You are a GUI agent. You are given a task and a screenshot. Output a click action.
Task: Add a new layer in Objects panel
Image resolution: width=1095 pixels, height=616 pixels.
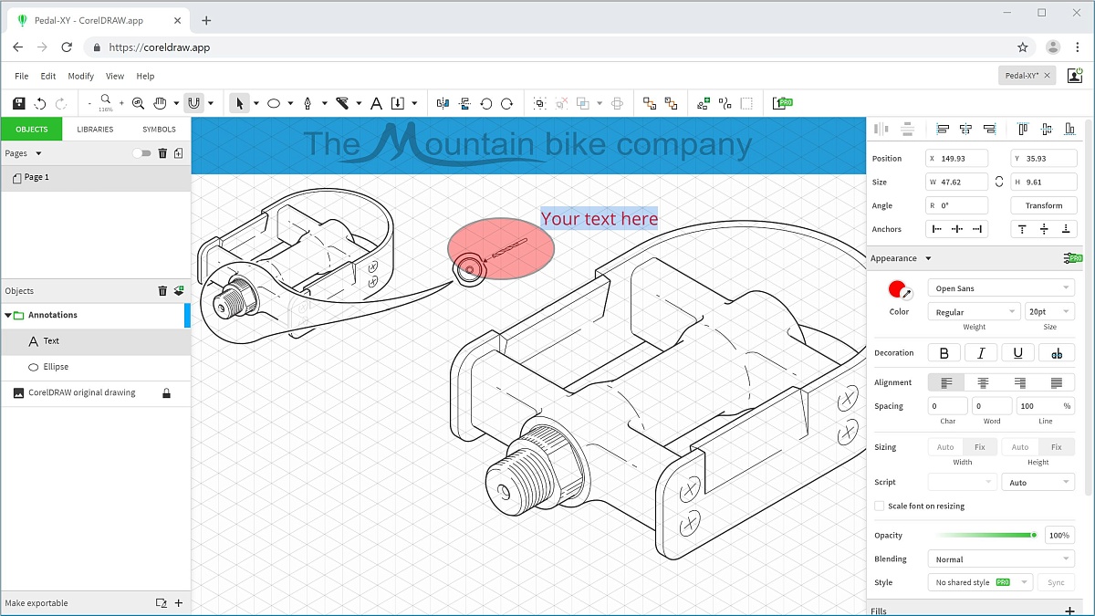(179, 291)
